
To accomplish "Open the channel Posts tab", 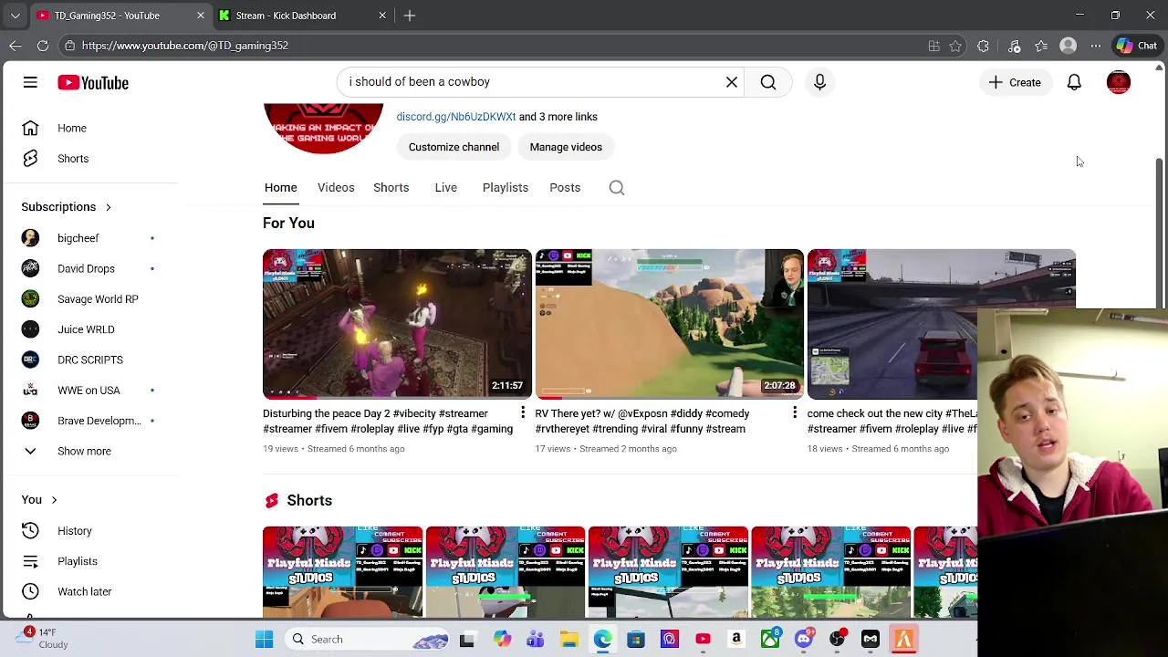I will click(565, 187).
